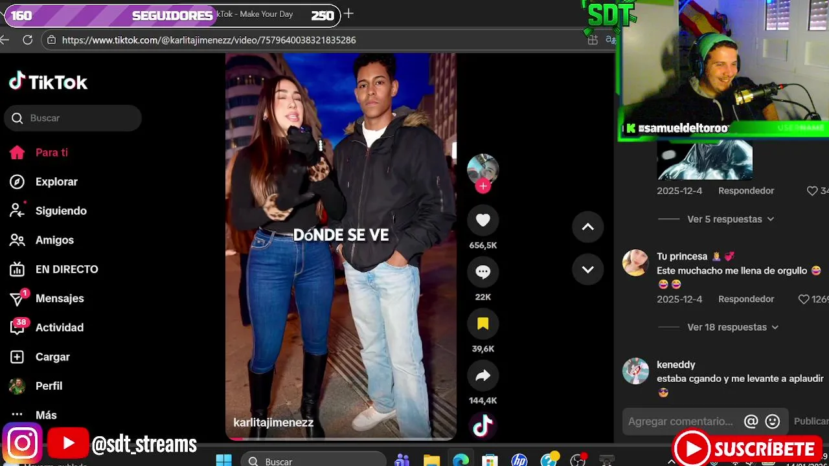Open Tu princesa commenter avatar

pyautogui.click(x=635, y=263)
